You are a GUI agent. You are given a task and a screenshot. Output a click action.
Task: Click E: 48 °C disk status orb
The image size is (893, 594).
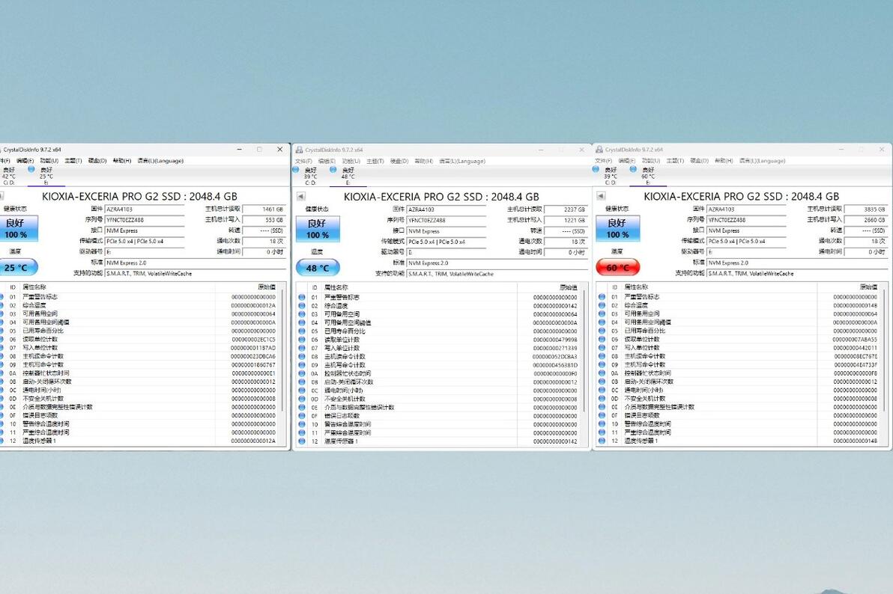tap(333, 170)
